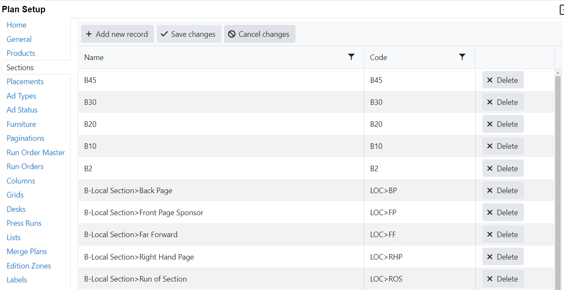
Task: Click the checkmark icon on Save changes
Action: coord(164,34)
